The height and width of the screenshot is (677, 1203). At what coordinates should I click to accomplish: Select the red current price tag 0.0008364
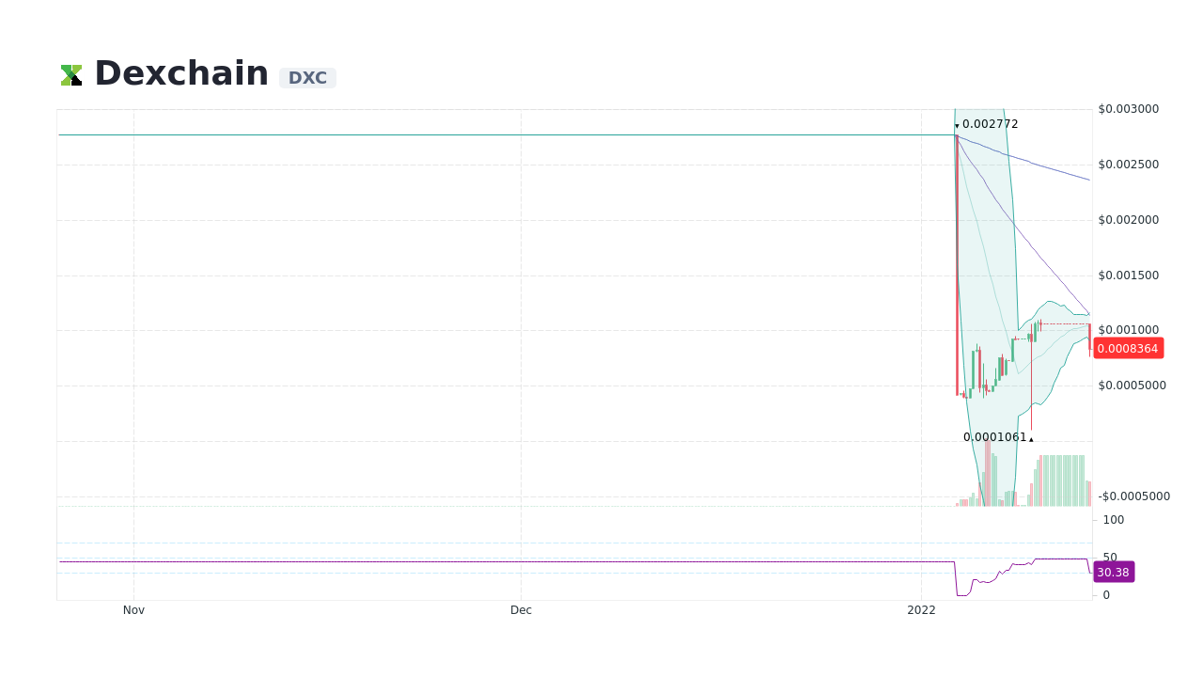[1128, 348]
